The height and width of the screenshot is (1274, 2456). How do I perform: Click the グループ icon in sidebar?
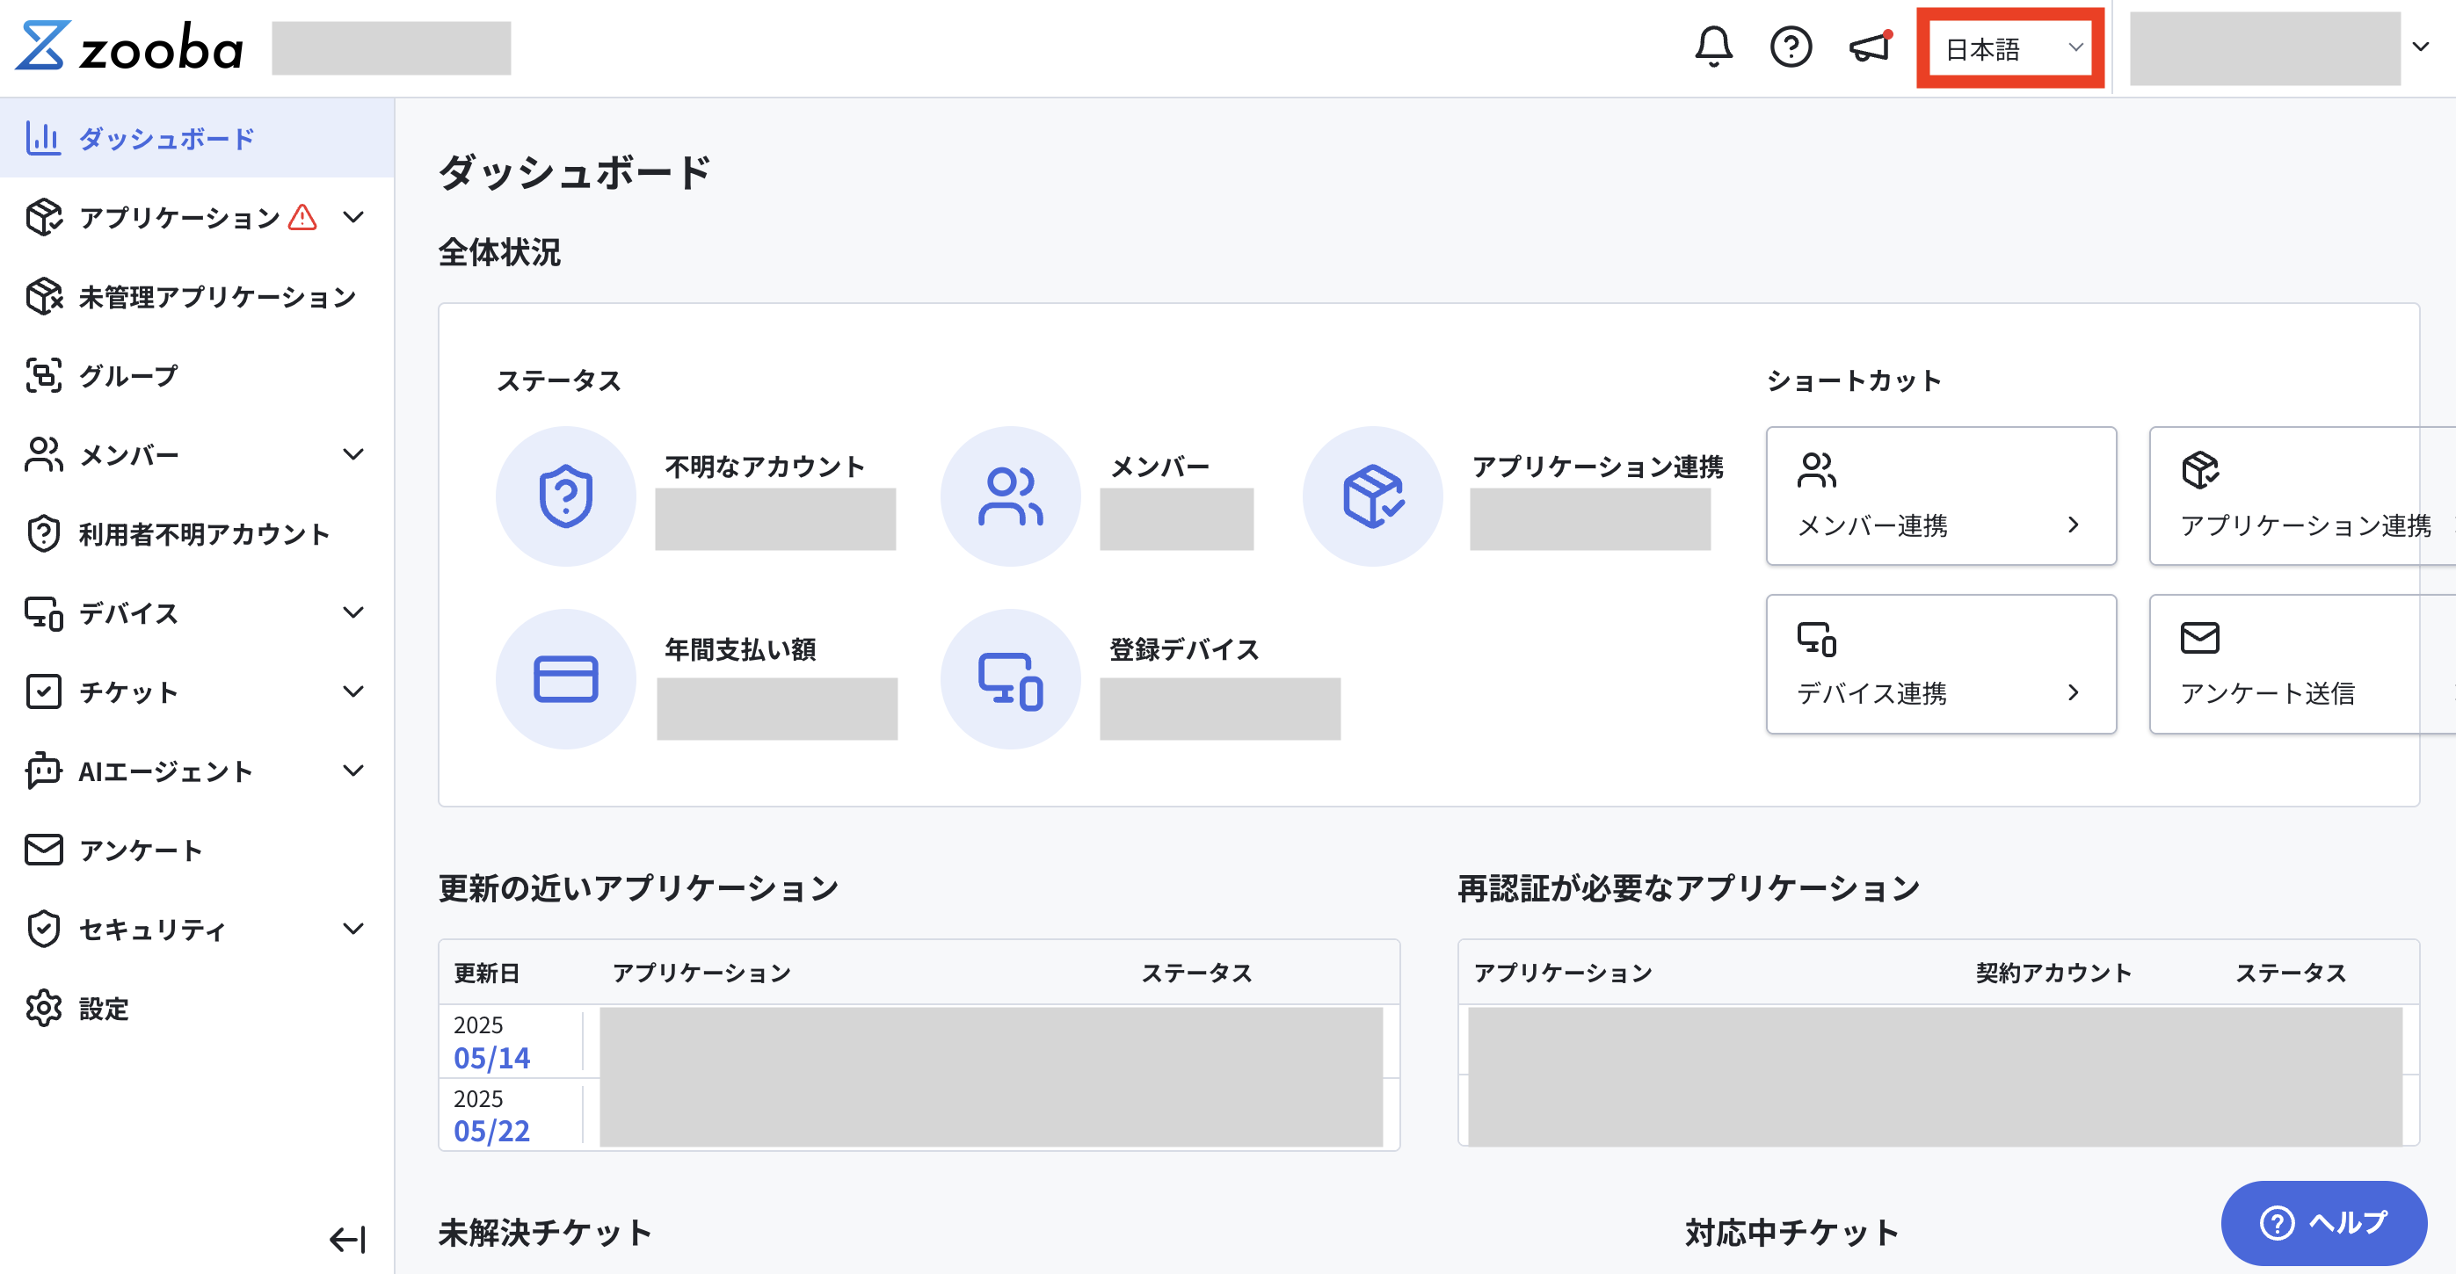(x=43, y=375)
